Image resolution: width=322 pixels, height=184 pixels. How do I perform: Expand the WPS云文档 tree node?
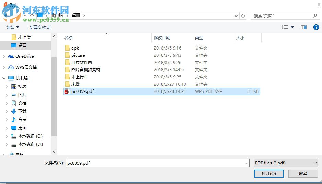coord(4,67)
